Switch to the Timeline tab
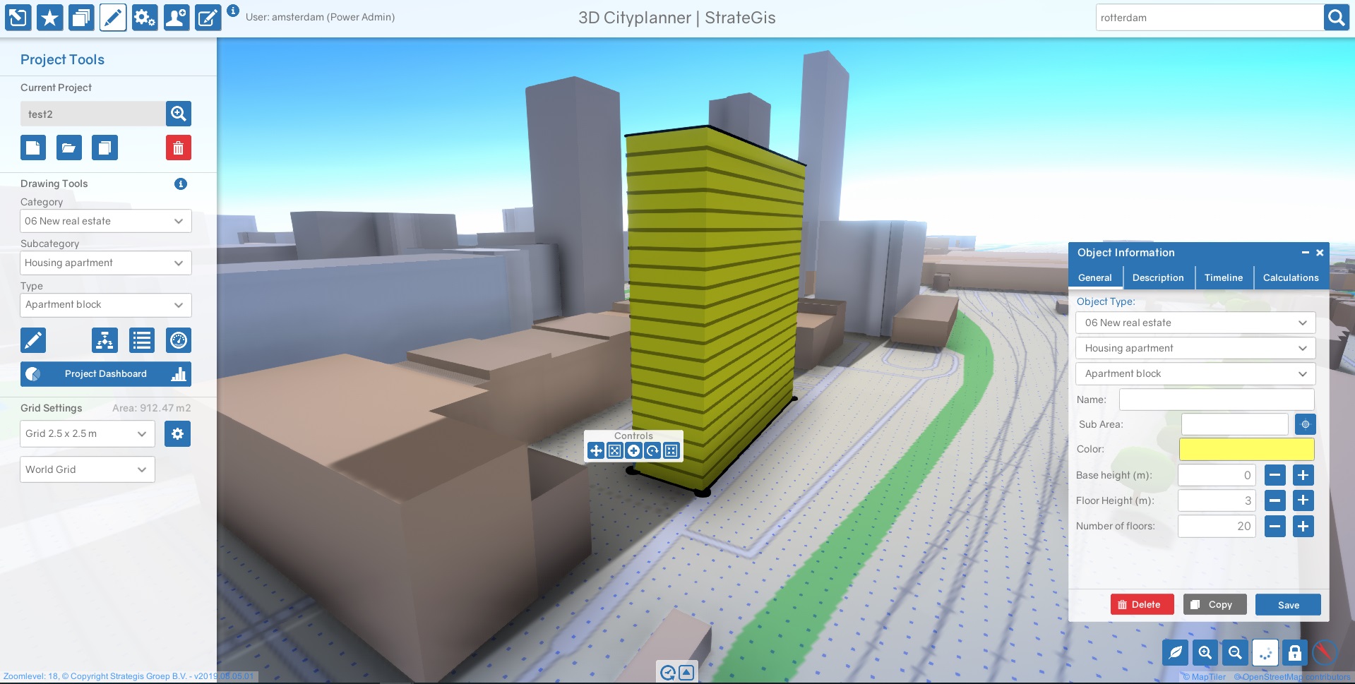This screenshot has height=684, width=1355. click(x=1224, y=277)
